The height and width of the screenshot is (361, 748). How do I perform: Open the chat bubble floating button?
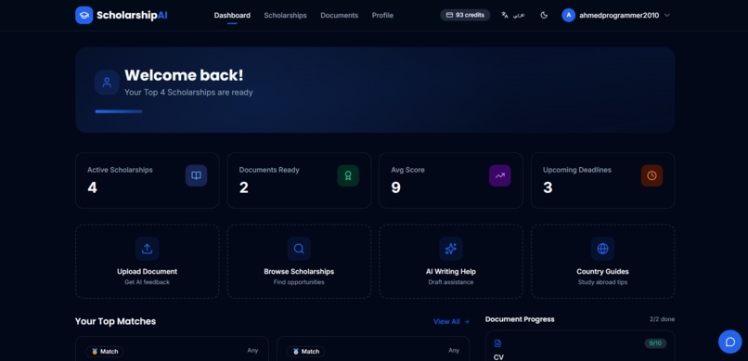tap(729, 342)
